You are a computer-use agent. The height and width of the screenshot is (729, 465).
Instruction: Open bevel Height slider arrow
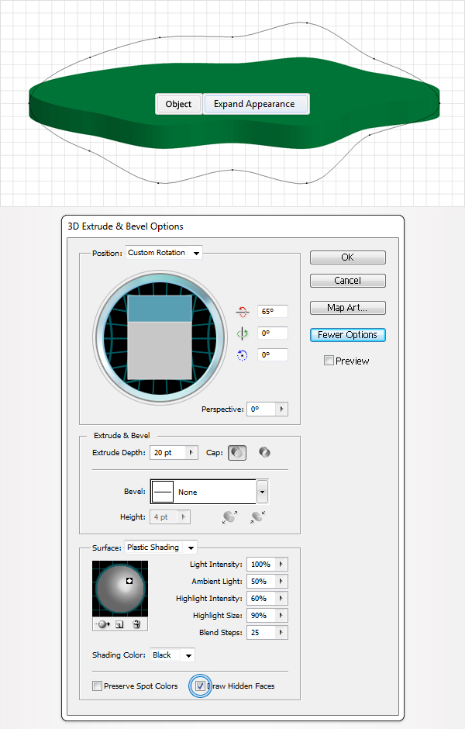(x=184, y=517)
